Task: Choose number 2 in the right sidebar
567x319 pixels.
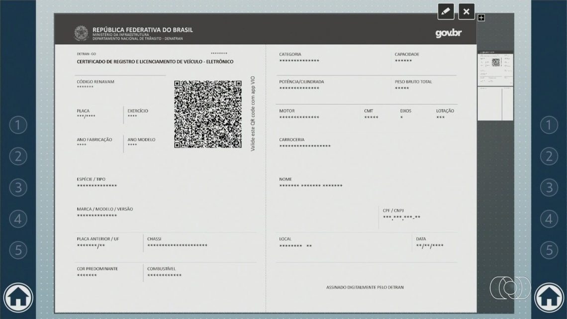Action: [x=549, y=156]
